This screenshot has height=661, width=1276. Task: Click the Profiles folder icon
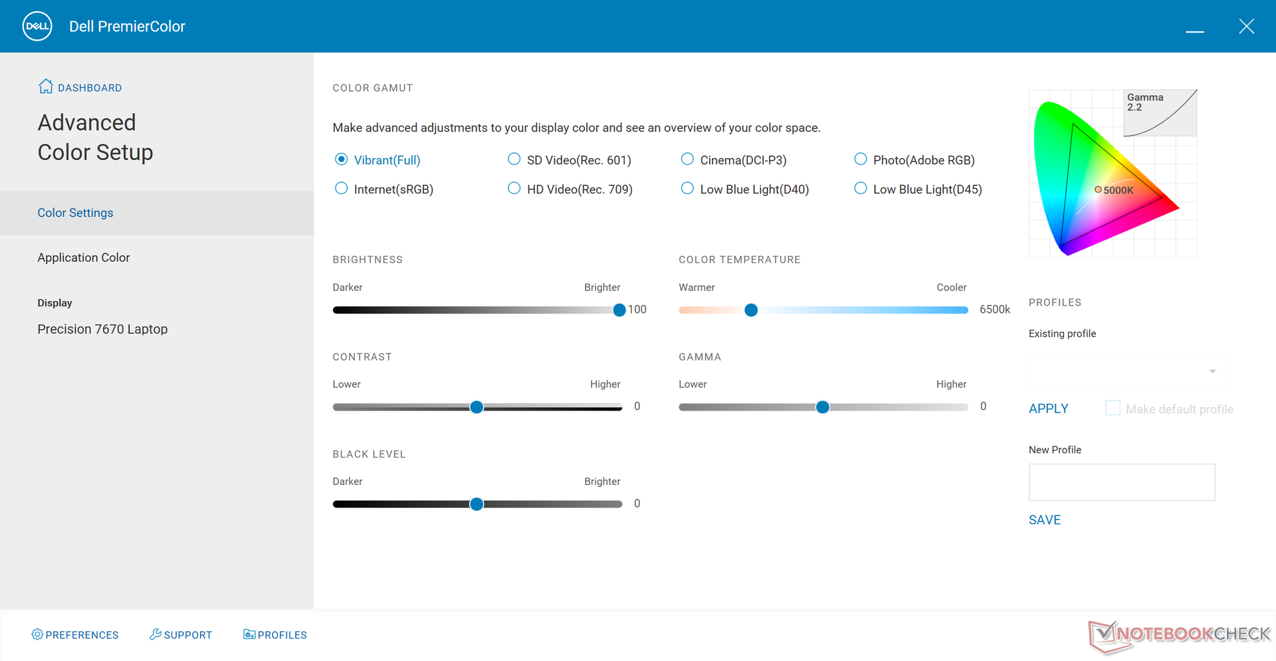point(249,634)
